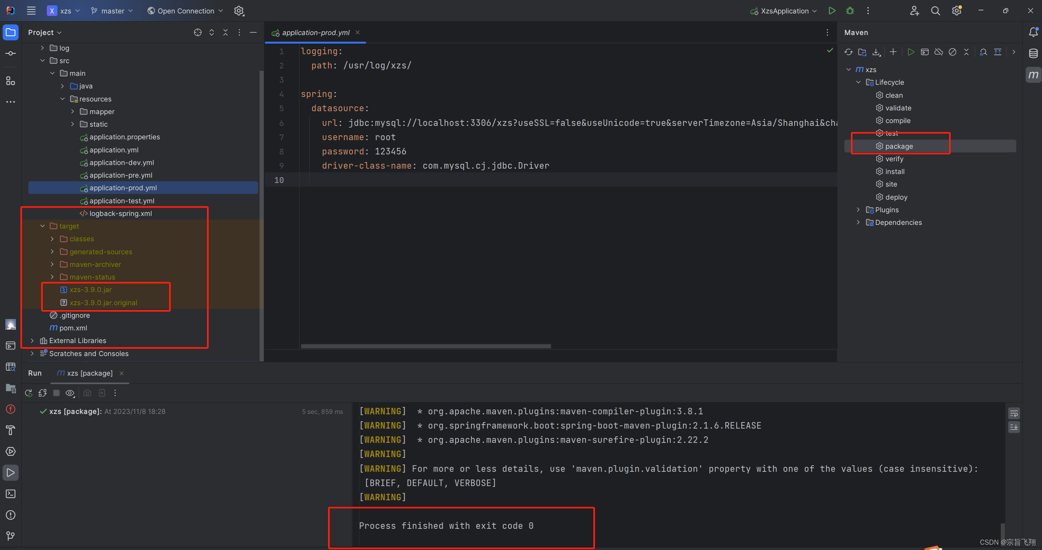Viewport: 1042px width, 550px height.
Task: Hide the Project panel with minus icon
Action: tap(253, 33)
